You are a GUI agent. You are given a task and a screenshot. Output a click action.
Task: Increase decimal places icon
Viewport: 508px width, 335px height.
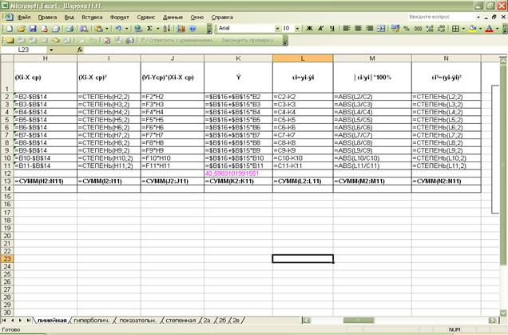[430, 29]
